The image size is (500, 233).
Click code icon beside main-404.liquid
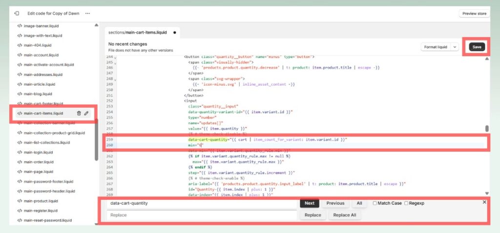pos(20,45)
